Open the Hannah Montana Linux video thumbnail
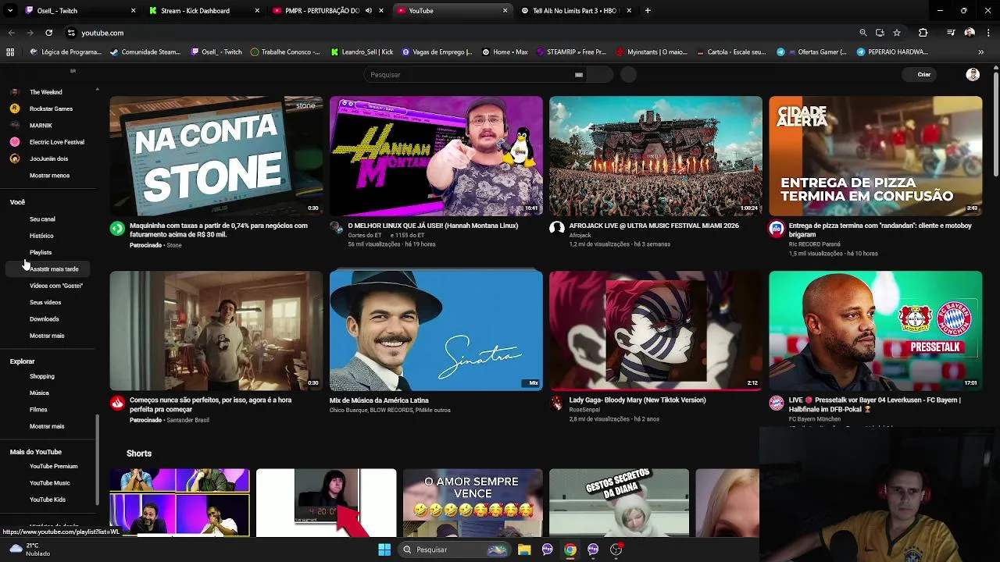The width and height of the screenshot is (1000, 562). [436, 156]
